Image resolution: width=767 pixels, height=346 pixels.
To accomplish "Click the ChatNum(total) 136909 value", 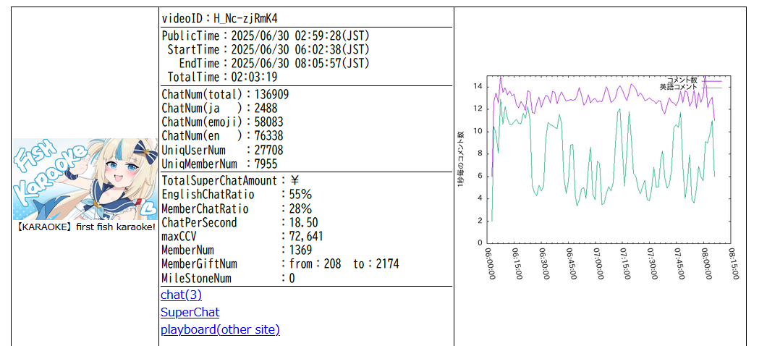I will click(271, 94).
